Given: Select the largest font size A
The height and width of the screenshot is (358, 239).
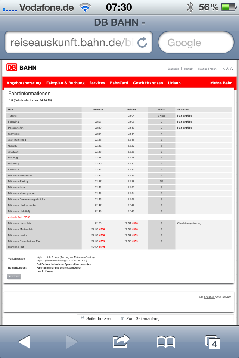Looking at the screenshot, I should tap(232, 68).
